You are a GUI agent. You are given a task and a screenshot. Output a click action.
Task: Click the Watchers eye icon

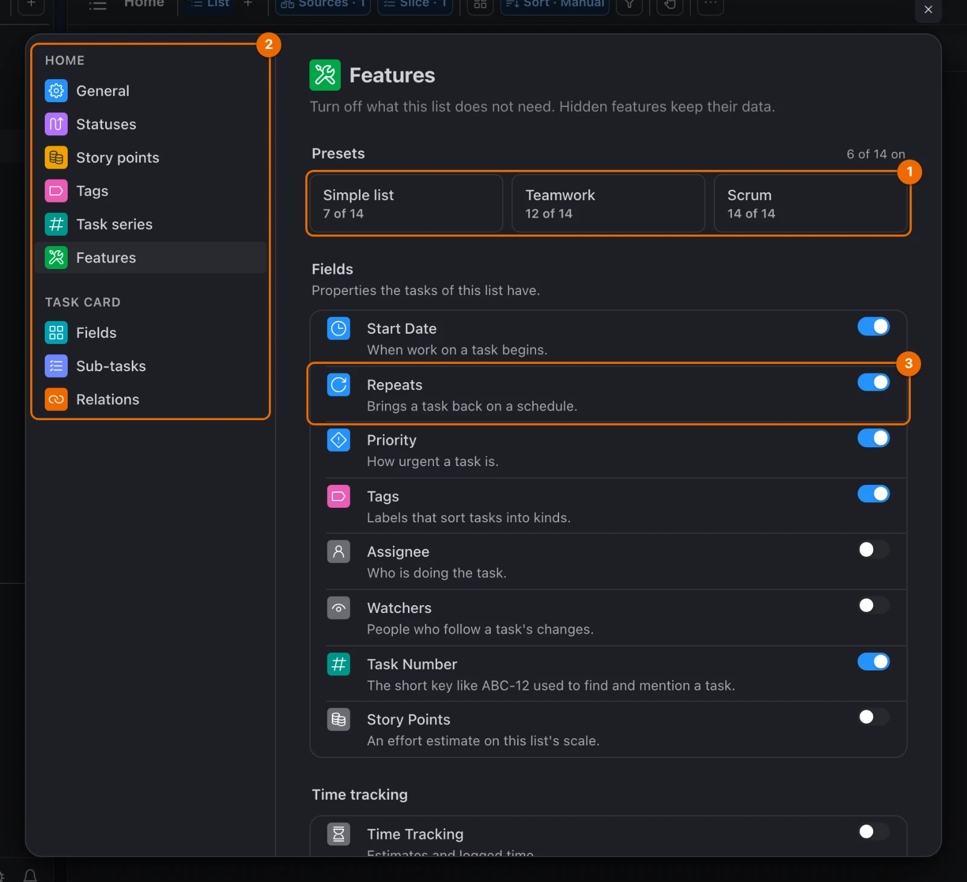[338, 608]
